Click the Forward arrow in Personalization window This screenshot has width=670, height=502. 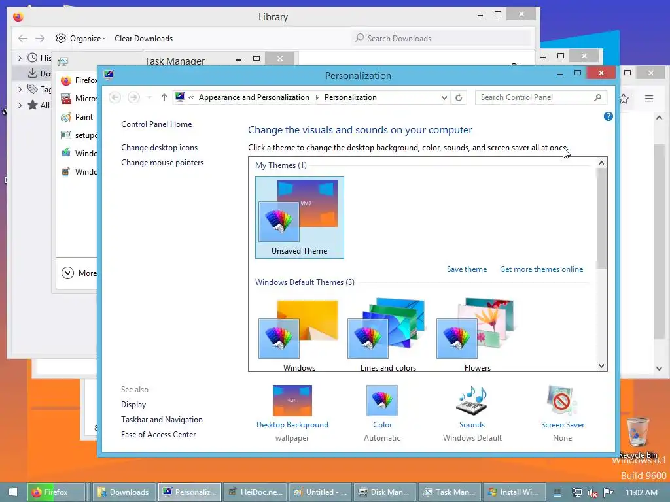[x=133, y=98]
